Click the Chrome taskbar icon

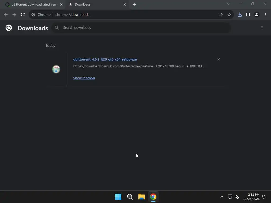point(153,197)
